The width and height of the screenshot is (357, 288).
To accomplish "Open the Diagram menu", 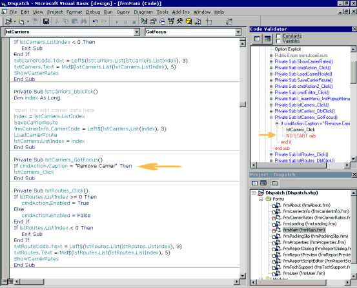I will click(x=143, y=12).
